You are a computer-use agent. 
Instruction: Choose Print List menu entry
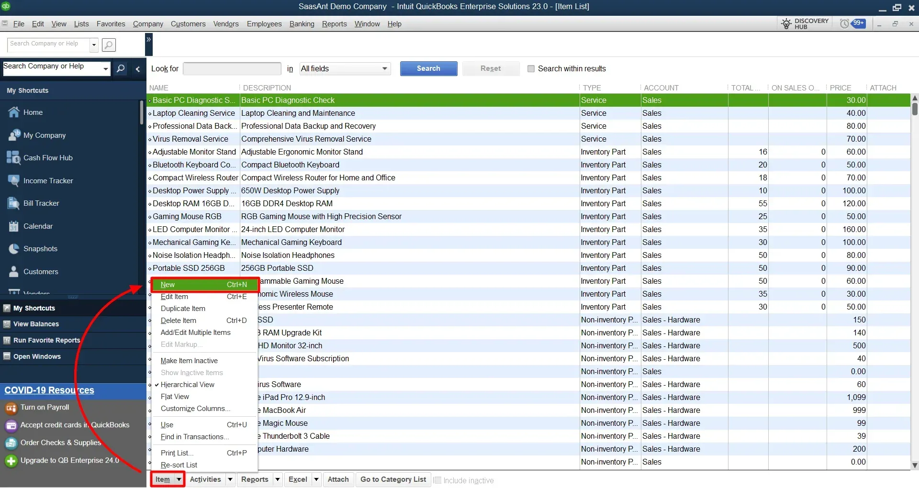204,453
